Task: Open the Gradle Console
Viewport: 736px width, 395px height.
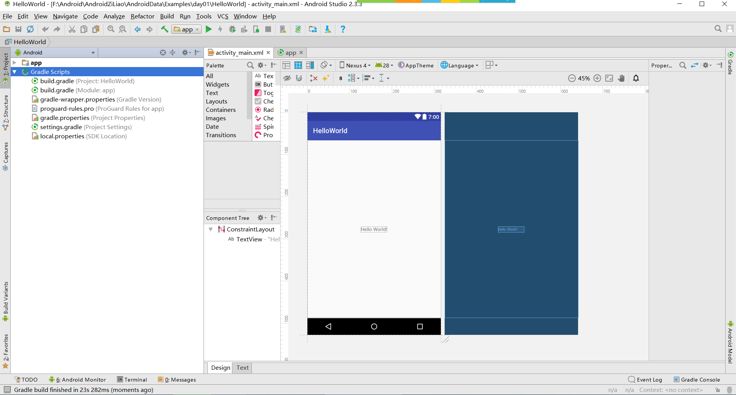Action: click(x=697, y=379)
